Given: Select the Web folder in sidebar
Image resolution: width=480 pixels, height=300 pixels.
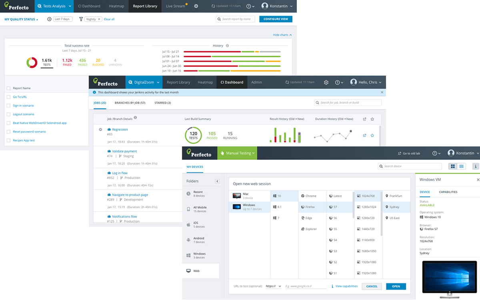Looking at the screenshot, I should (201, 271).
